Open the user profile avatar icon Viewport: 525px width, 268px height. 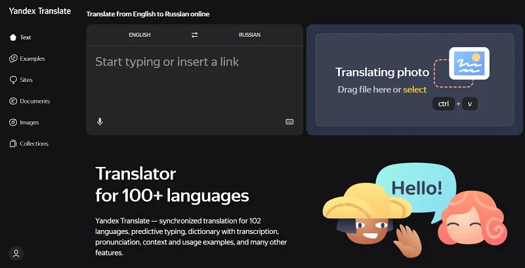pos(16,254)
